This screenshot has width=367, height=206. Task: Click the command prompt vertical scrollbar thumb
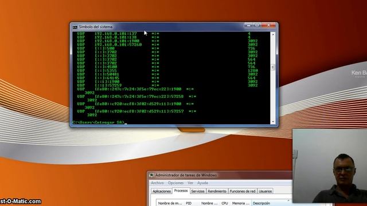point(273,67)
